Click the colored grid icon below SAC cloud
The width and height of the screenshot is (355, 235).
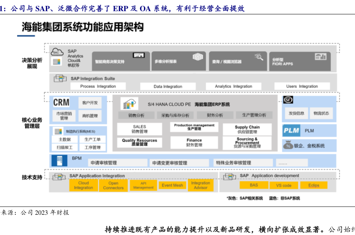[57, 62]
